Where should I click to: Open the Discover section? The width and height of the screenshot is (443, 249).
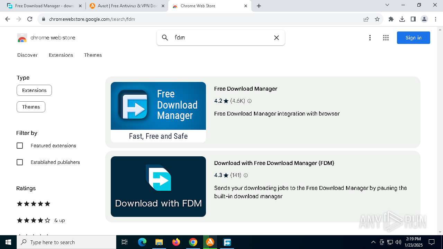point(27,55)
